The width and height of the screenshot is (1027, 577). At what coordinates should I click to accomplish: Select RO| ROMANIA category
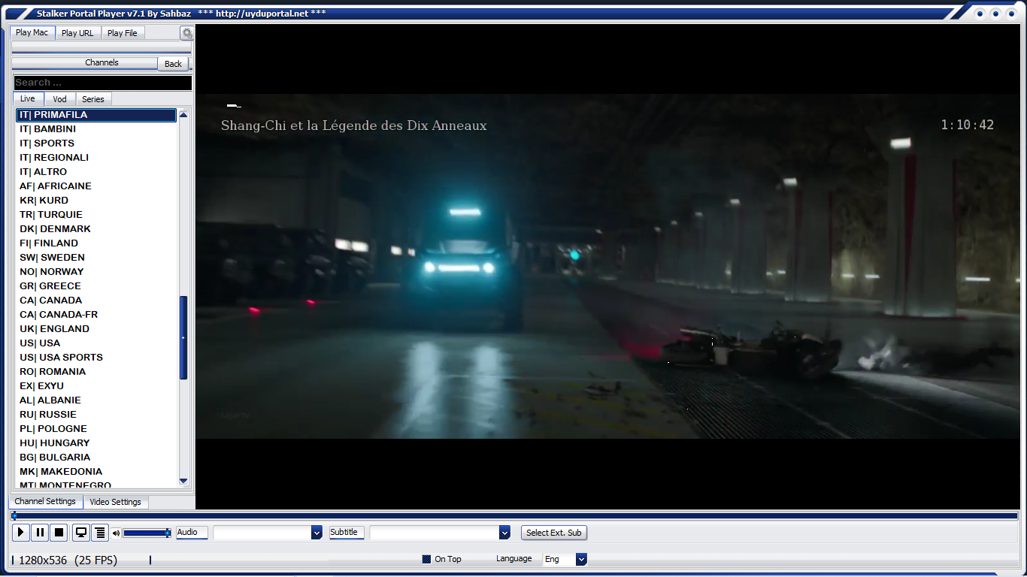96,372
